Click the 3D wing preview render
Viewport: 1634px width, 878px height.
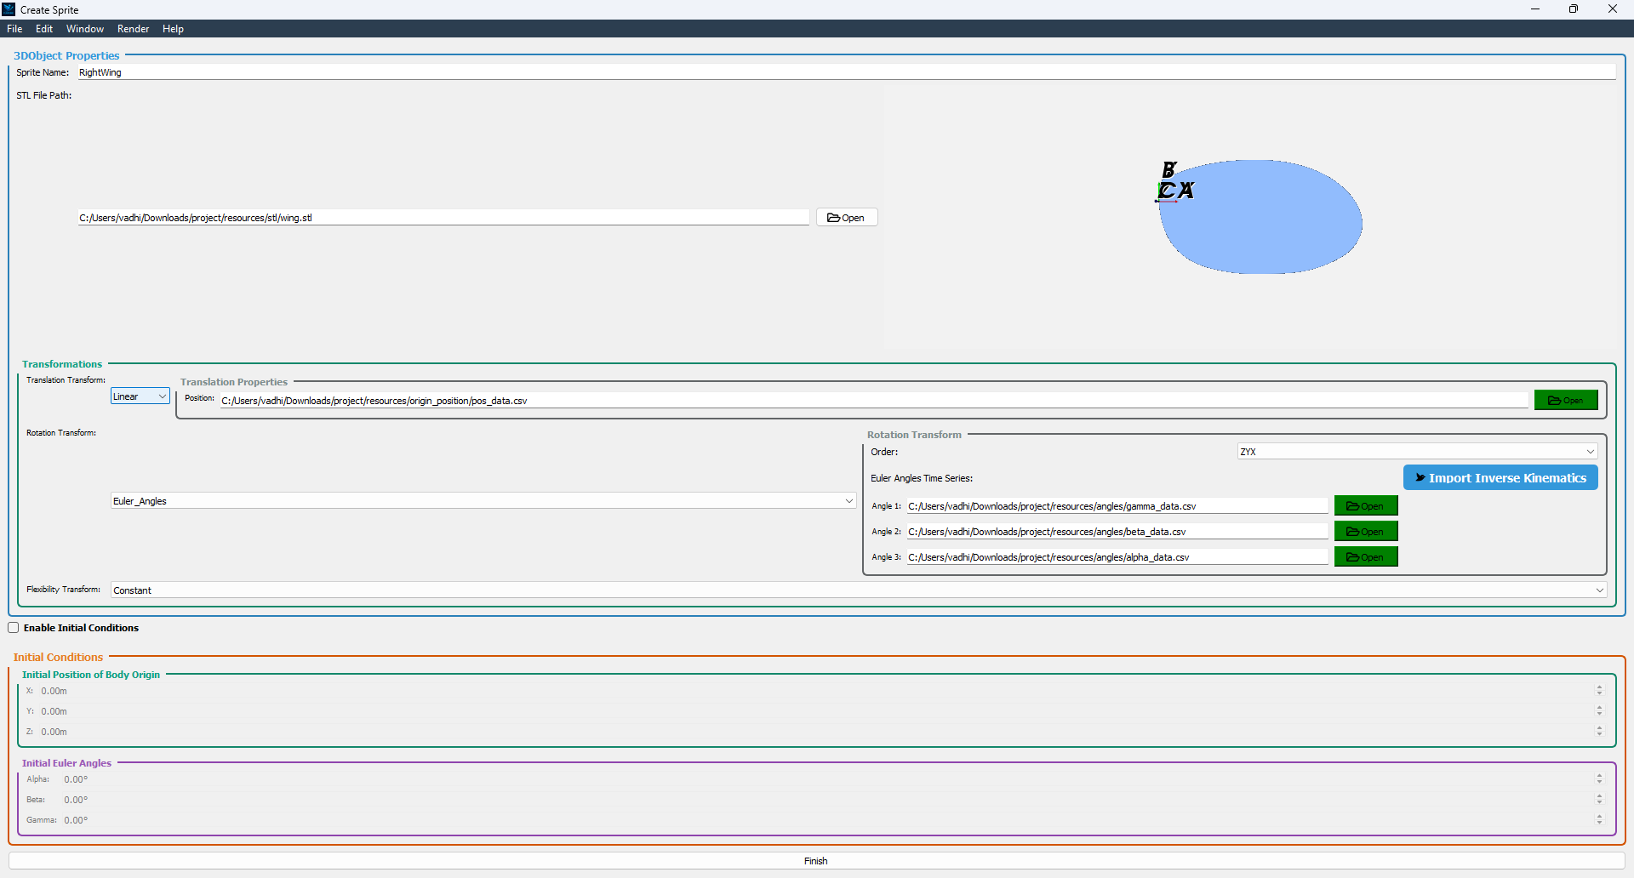point(1260,218)
